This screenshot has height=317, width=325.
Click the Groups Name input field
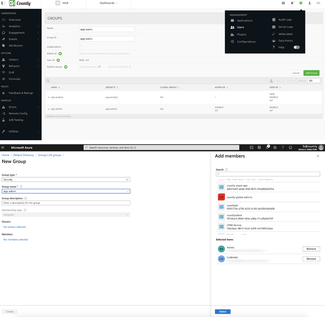pyautogui.click(x=107, y=29)
